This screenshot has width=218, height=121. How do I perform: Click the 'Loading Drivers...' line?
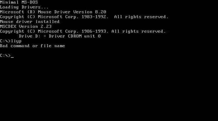24,7
